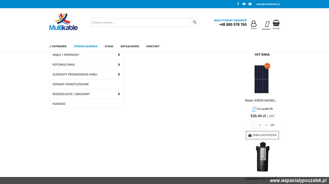Click the quantity field showing 1
Image resolution: width=329 pixels, height=184 pixels.
coord(260,125)
